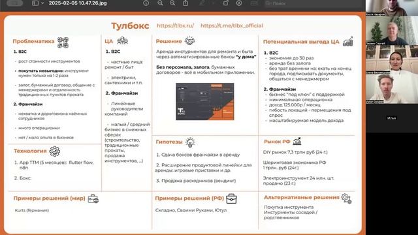
Task: Click 'масштабируемая модель дохода' text
Action: 306,120
